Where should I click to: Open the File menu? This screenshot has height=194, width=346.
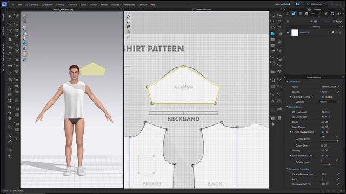pos(12,5)
